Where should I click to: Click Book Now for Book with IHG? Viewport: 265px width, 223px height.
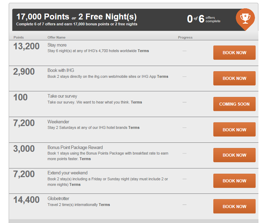pos(234,79)
